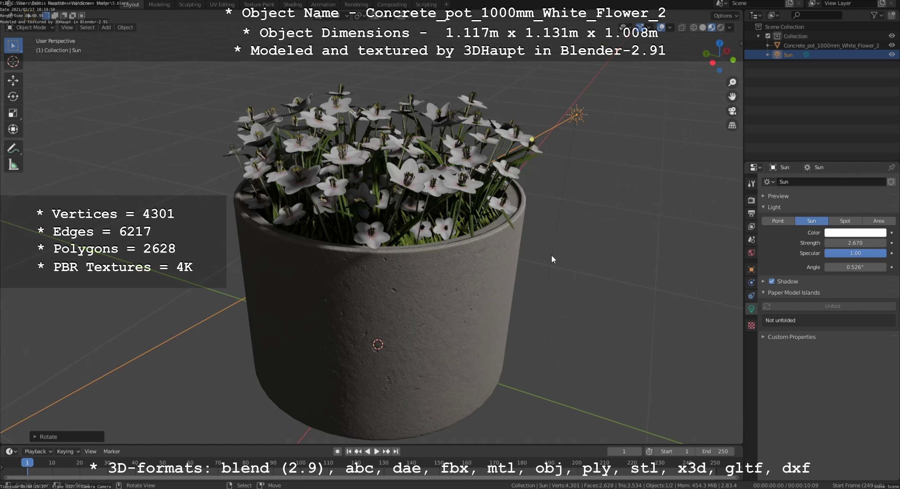This screenshot has height=489, width=900.
Task: Toggle camera view icon in viewport
Action: coord(732,111)
